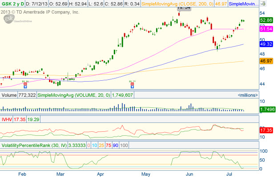Click the drawing pointer icon at the top right
The image size is (278, 177).
(x=263, y=4)
